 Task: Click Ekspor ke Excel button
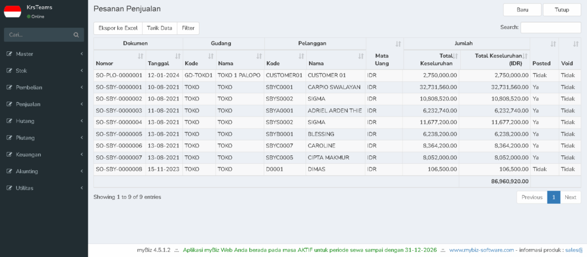pos(118,28)
